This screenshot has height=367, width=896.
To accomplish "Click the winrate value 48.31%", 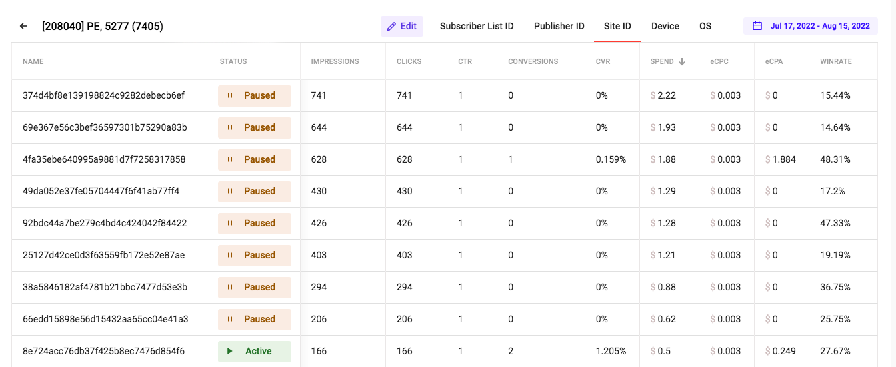I will [835, 159].
